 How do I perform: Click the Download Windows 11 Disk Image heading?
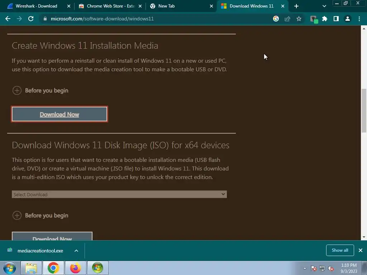tap(120, 145)
